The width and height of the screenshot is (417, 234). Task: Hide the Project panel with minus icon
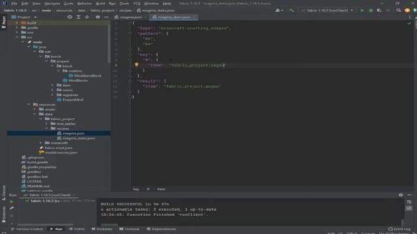click(x=106, y=17)
